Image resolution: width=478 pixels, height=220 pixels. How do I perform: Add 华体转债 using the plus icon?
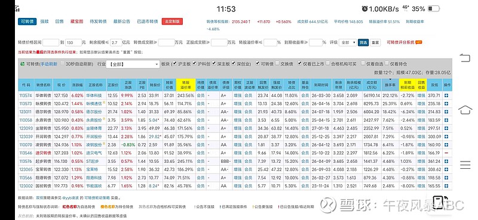(446, 95)
